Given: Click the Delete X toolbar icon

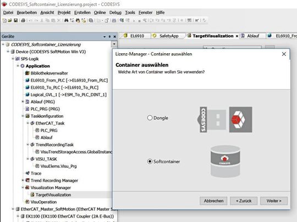Looking at the screenshot, I should pos(59,20).
